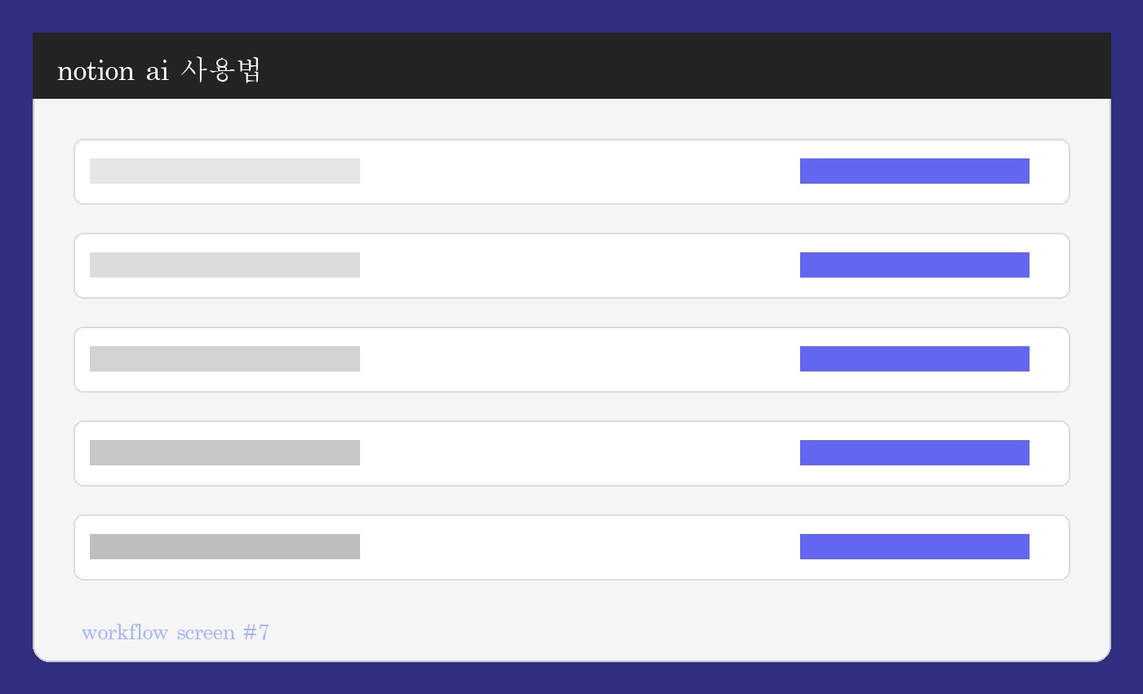Choose the gray placeholder label in the fourth row
Screen dimensions: 1143x694
(225, 453)
